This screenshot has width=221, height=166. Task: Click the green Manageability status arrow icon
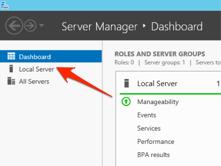click(126, 102)
